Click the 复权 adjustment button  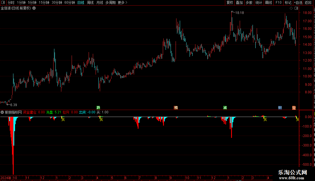coord(230,3)
